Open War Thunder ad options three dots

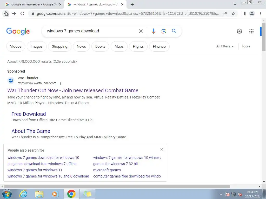pyautogui.click(x=61, y=83)
